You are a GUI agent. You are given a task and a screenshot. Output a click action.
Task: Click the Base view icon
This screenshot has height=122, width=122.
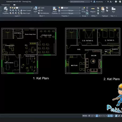113,10
